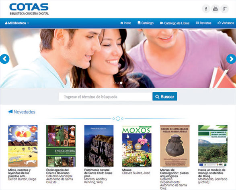
Task: Focus the search term input field
Action: click(x=105, y=97)
